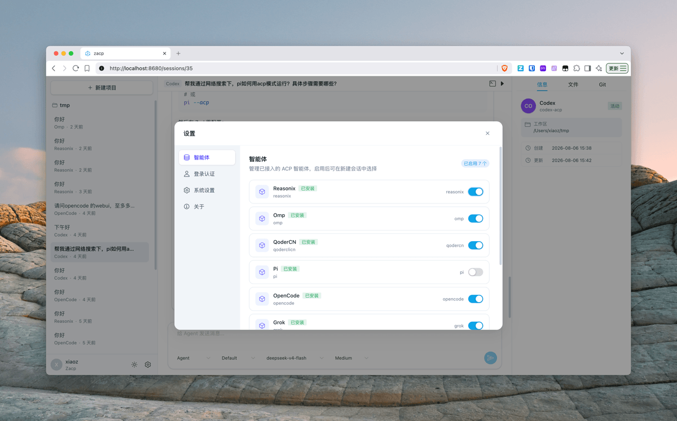Open the 智能体 settings section
Viewport: 677px width, 421px height.
[x=207, y=157]
